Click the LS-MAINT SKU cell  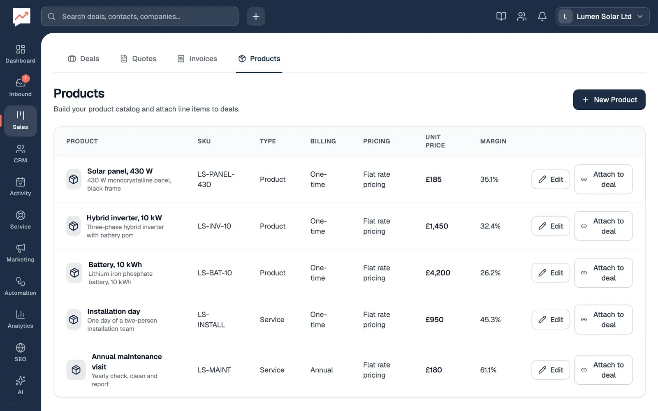click(214, 370)
